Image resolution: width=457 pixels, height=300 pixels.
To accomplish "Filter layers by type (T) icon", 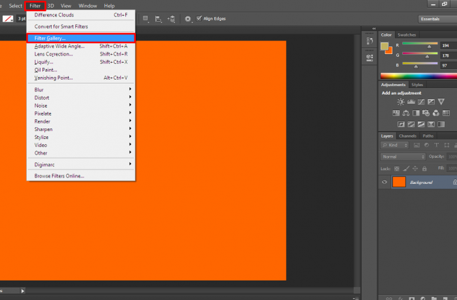I will (435, 145).
